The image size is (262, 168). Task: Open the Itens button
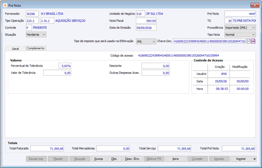point(176,159)
